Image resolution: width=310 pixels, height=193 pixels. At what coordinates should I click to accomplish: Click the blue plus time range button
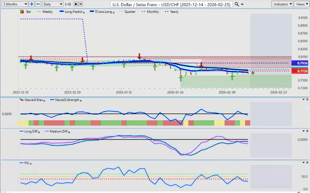[x=32, y=4]
